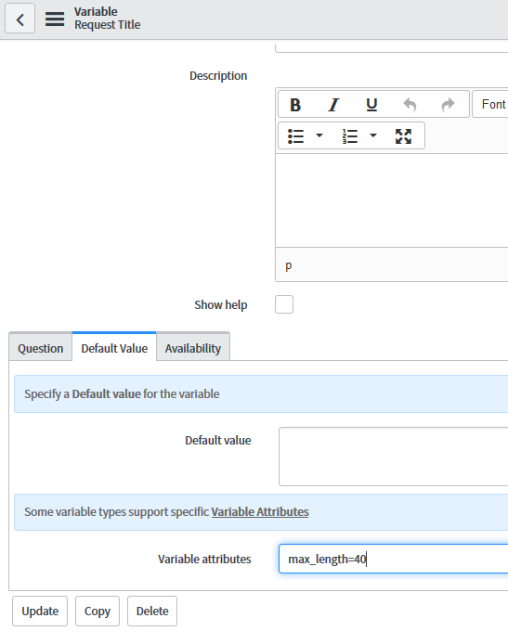The height and width of the screenshot is (644, 508).
Task: Open the Font family dropdown
Action: (490, 104)
